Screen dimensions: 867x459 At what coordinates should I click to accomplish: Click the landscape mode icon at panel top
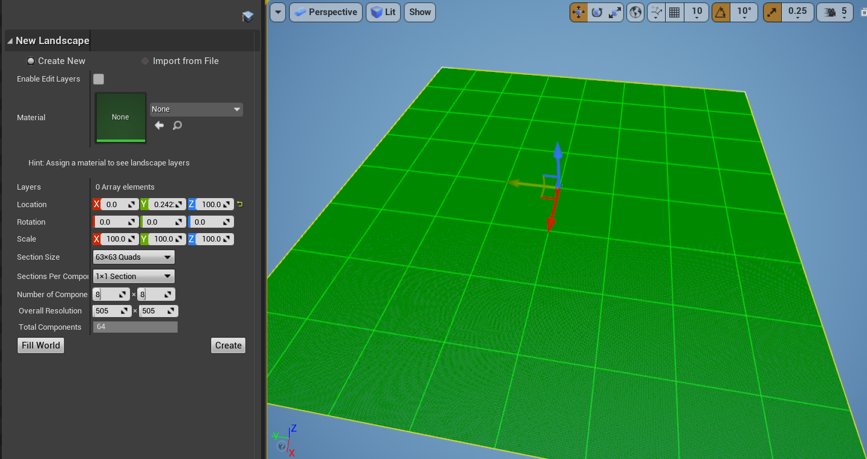coord(247,17)
